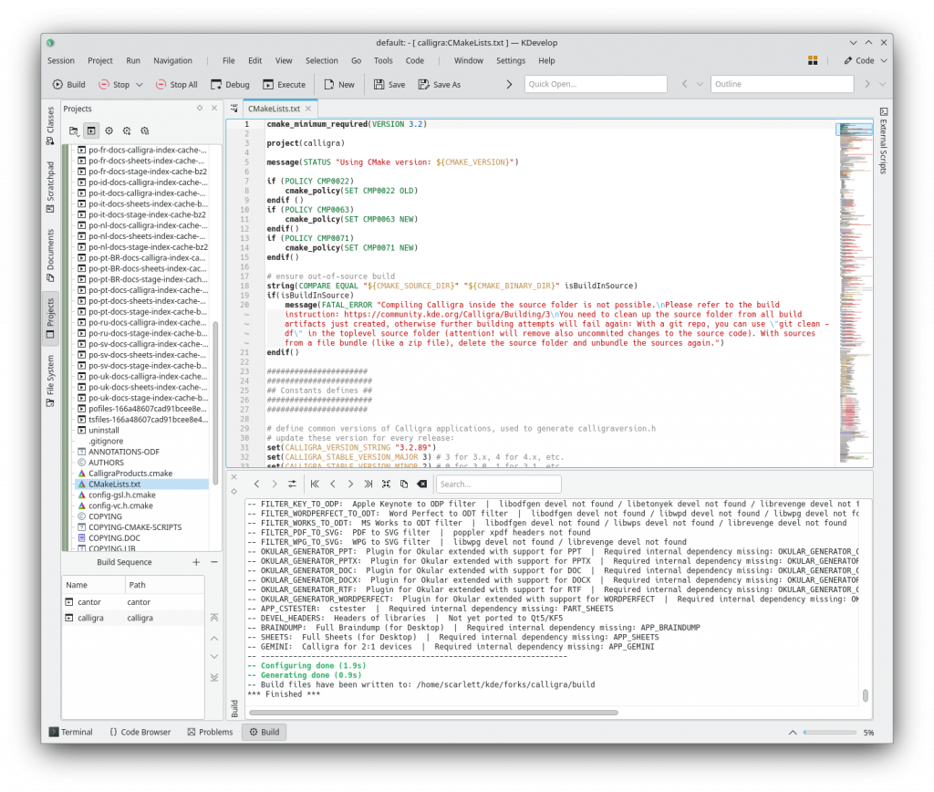Toggle the Build bottom panel button

[x=264, y=732]
